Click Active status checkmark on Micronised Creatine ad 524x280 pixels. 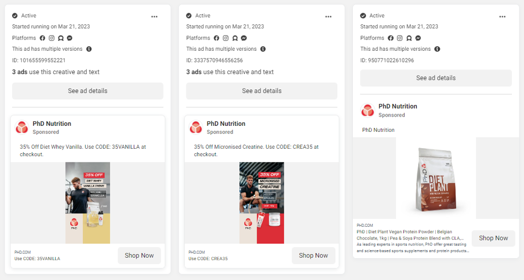pyautogui.click(x=189, y=16)
